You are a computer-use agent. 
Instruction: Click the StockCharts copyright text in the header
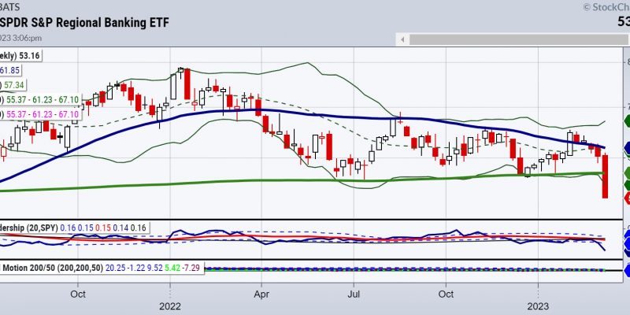pyautogui.click(x=606, y=7)
